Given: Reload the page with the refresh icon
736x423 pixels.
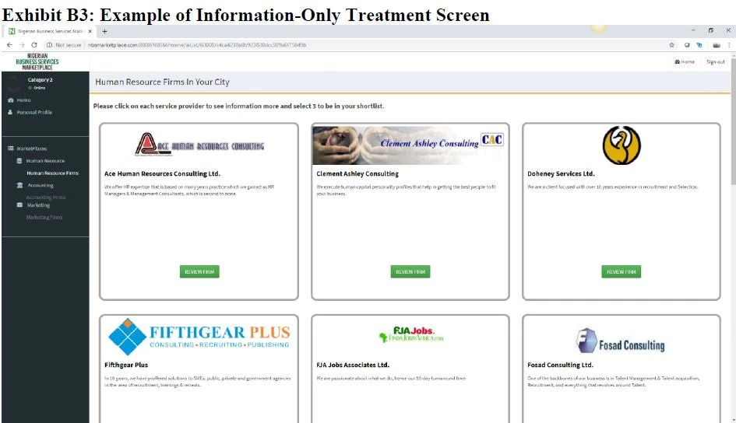Looking at the screenshot, I should (x=34, y=45).
